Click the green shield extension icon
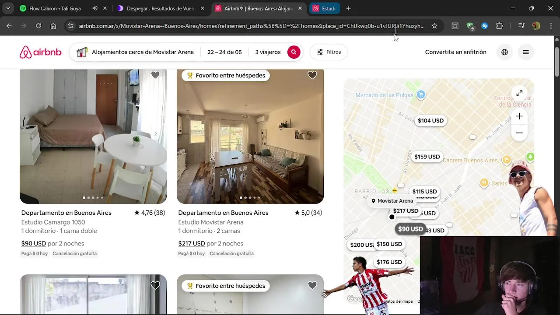The height and width of the screenshot is (315, 560). (470, 26)
